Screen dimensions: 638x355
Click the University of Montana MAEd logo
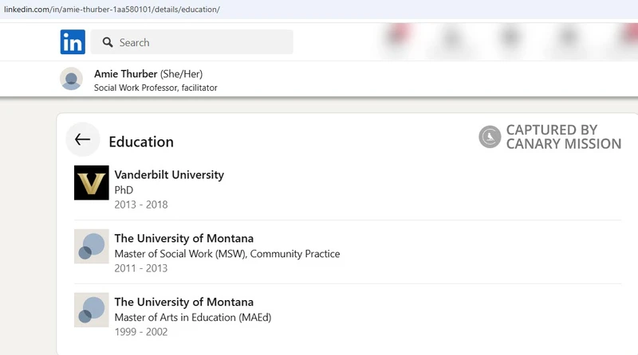click(x=92, y=310)
